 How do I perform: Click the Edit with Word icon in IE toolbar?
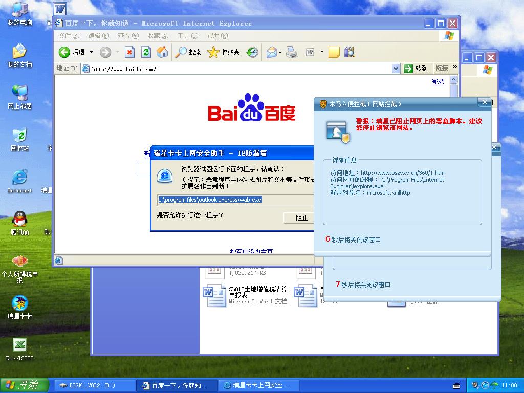(310, 52)
